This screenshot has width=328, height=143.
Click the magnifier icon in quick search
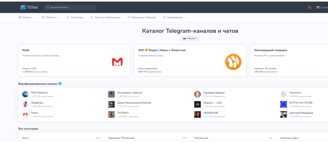[x=48, y=7]
